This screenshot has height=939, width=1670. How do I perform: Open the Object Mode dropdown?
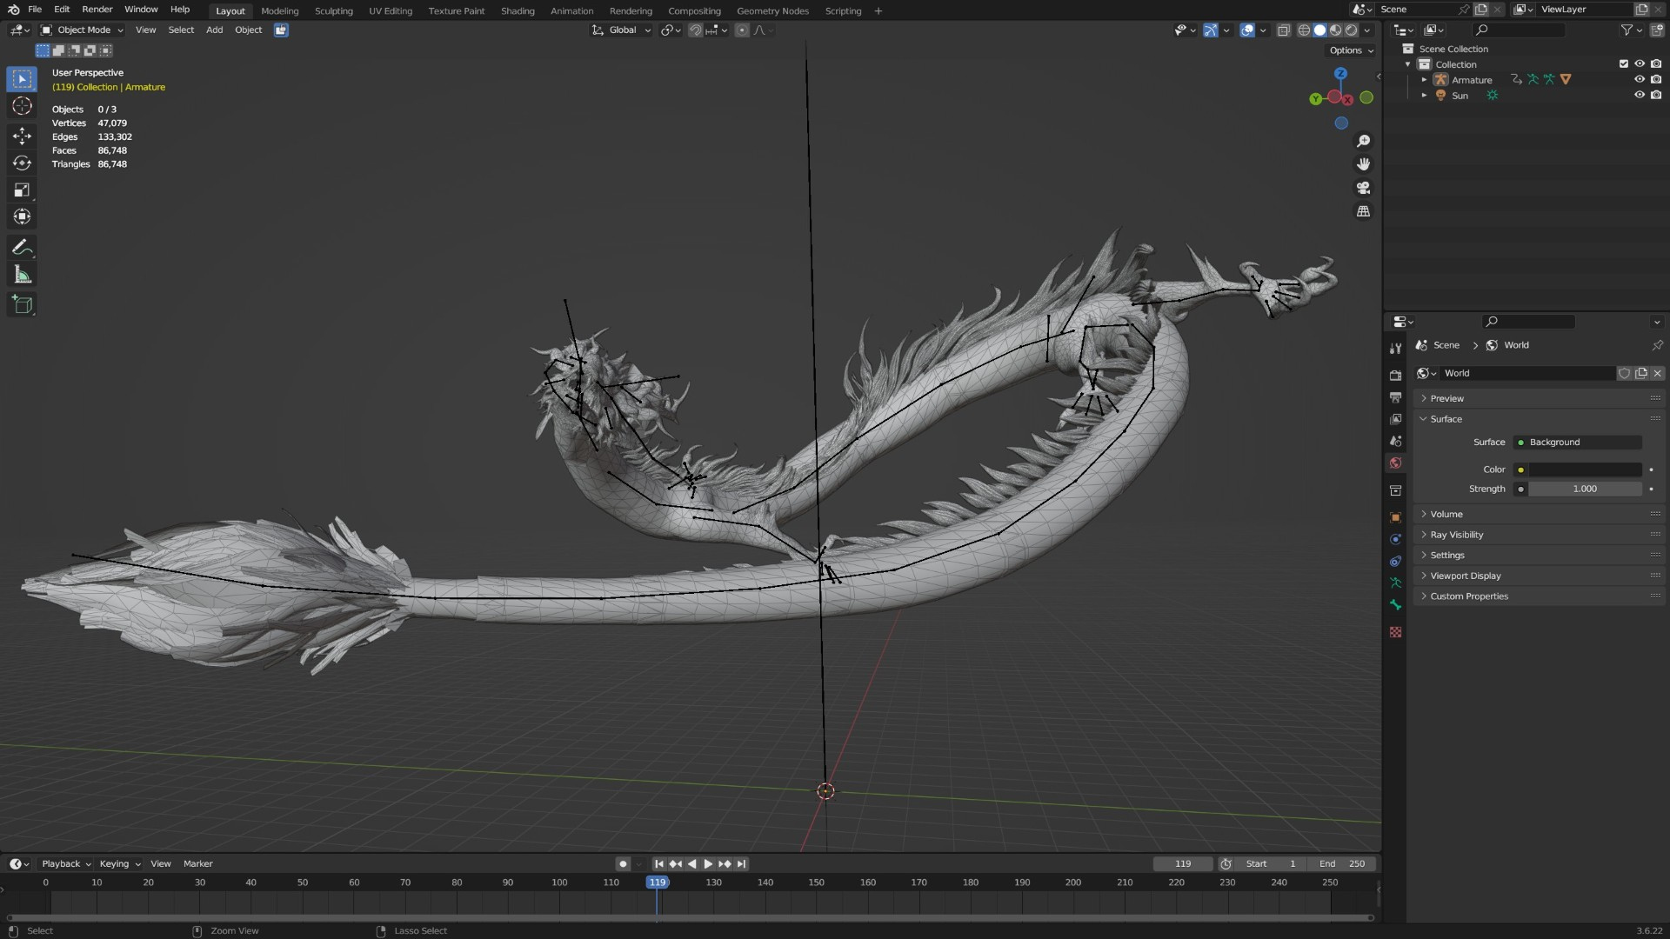pyautogui.click(x=82, y=30)
